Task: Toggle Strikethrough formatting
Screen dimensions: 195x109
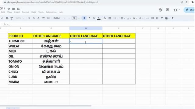Action: (94, 18)
